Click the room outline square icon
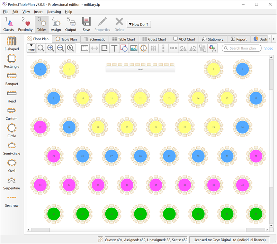 [x=105, y=48]
